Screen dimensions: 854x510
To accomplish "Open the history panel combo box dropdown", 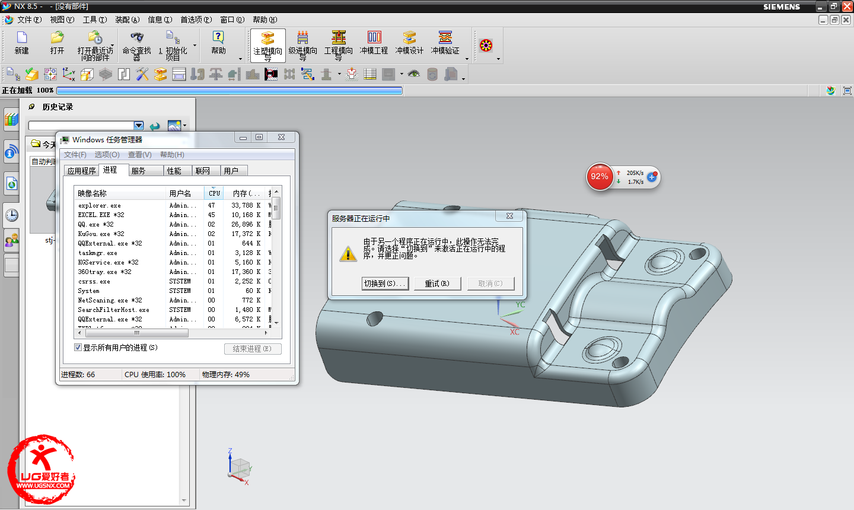I will point(139,126).
